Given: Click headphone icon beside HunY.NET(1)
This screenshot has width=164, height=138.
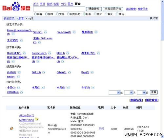Looking at the screenshot, I should [24, 53].
